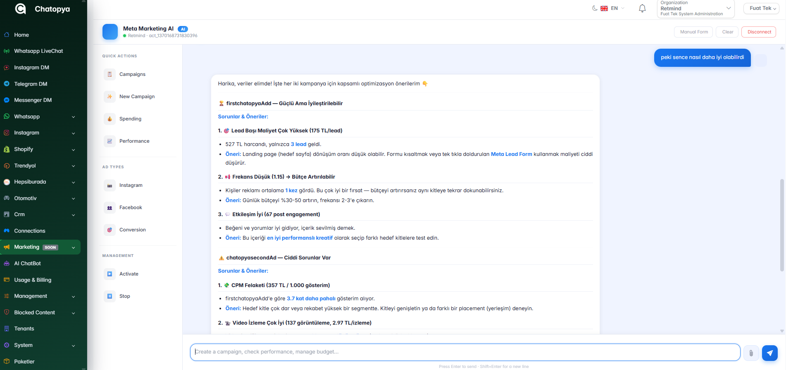Screen dimensions: 786x370
Task: Expand the Blocked Content menu
Action: [40, 313]
